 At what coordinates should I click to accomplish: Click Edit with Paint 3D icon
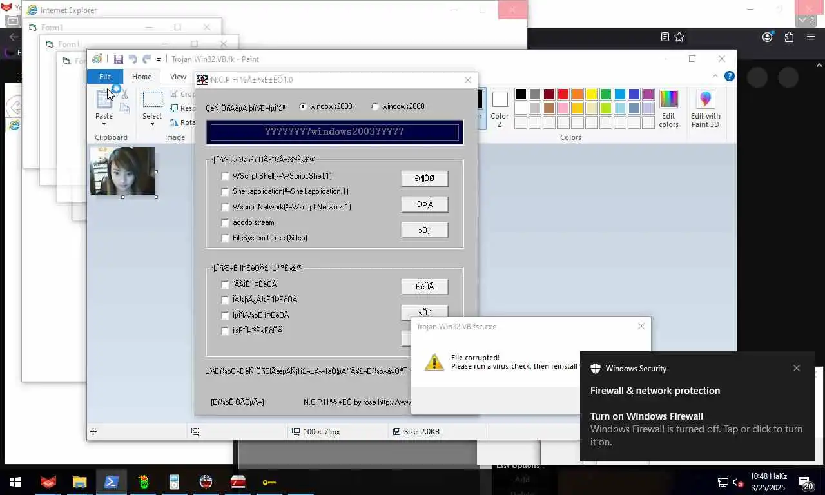(x=706, y=99)
